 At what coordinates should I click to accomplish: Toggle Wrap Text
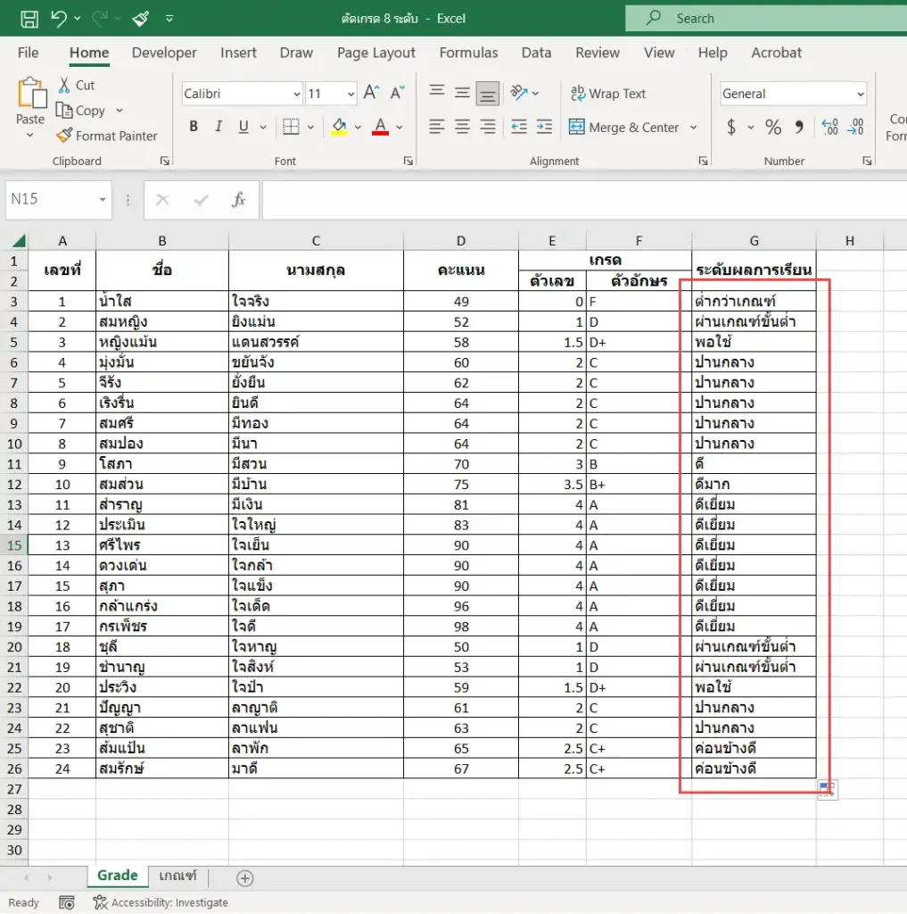[608, 94]
